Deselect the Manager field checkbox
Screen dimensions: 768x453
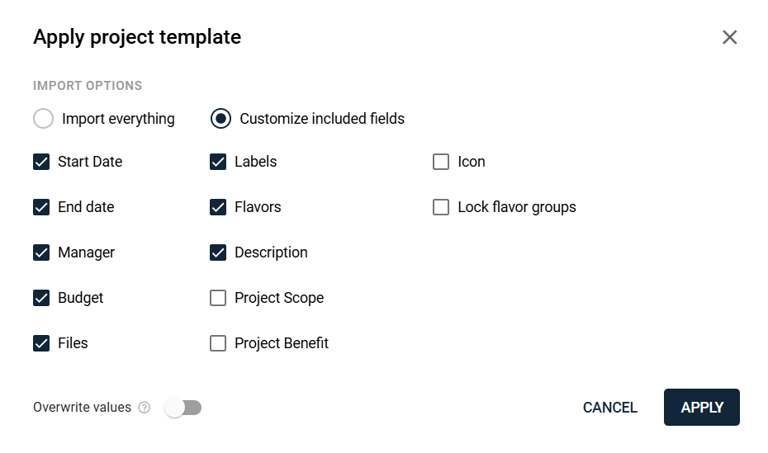(41, 252)
